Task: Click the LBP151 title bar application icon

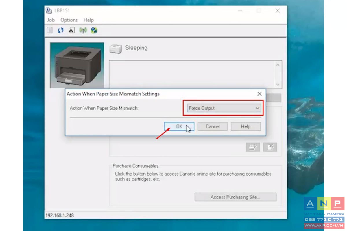Action: 49,11
